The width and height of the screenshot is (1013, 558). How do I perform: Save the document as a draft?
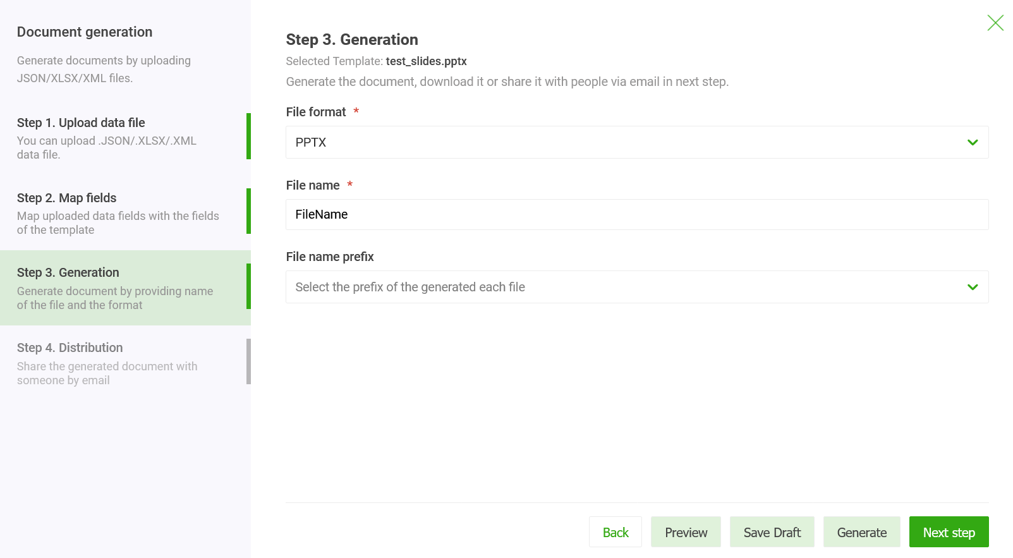pos(772,532)
